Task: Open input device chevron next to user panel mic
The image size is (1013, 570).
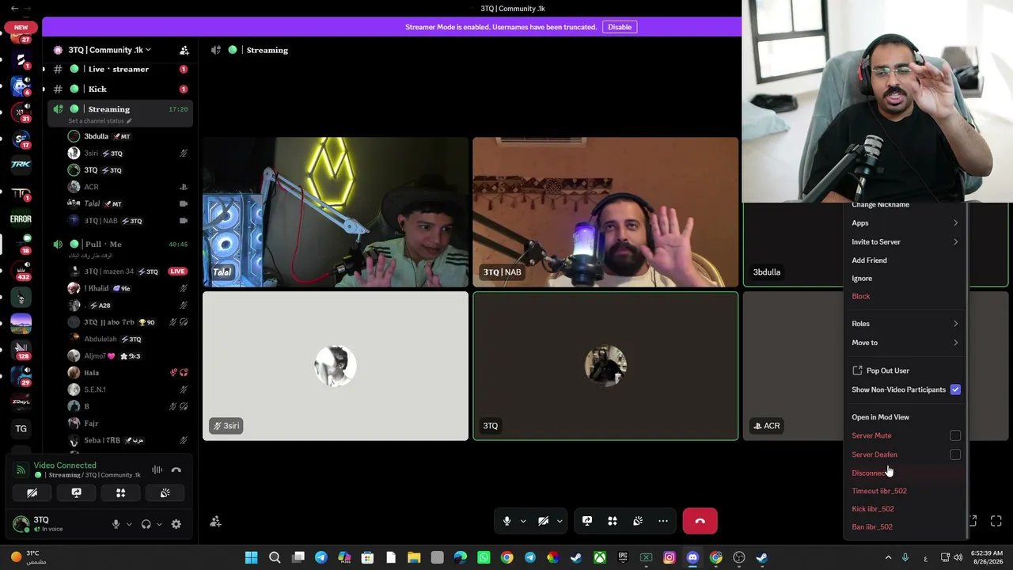Action: pyautogui.click(x=129, y=524)
